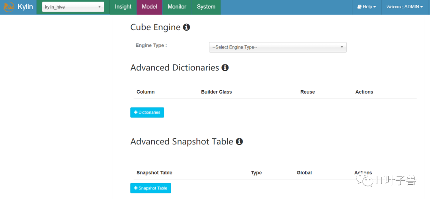Screen dimensions: 430x199
Task: Open the kylin_hive project dropdown
Action: click(x=73, y=7)
